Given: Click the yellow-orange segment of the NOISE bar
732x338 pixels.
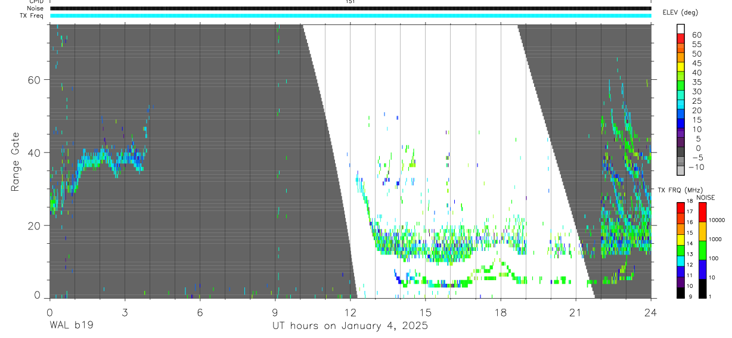Looking at the screenshot, I should [702, 231].
